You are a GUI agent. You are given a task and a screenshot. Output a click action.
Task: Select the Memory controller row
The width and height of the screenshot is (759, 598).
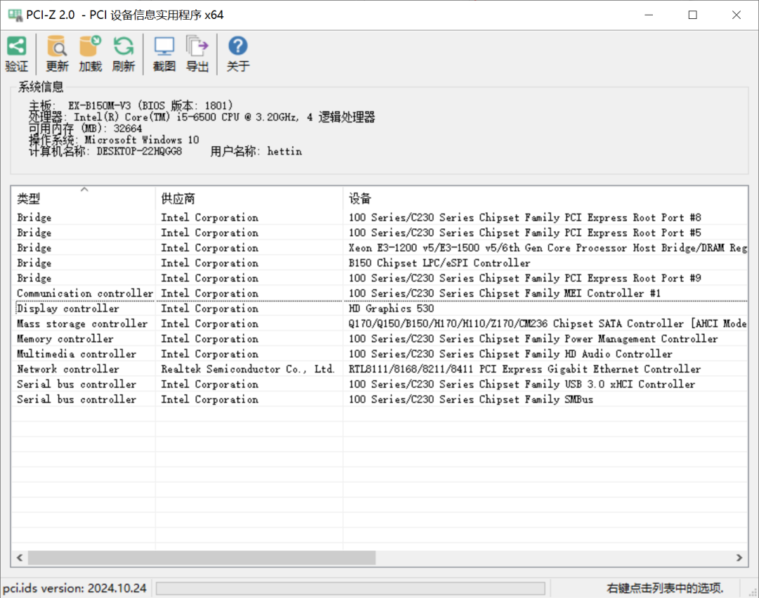click(x=379, y=339)
